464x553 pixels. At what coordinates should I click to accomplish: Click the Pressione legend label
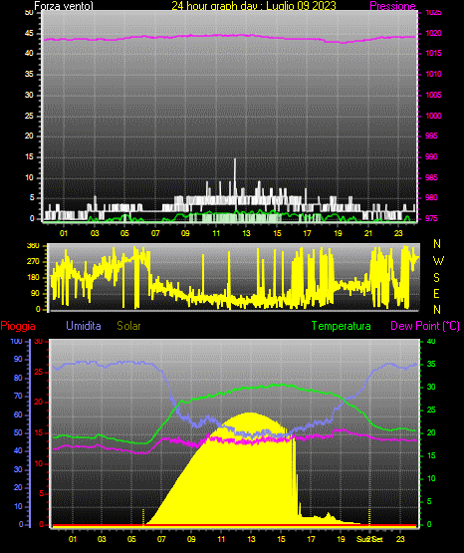(x=392, y=6)
